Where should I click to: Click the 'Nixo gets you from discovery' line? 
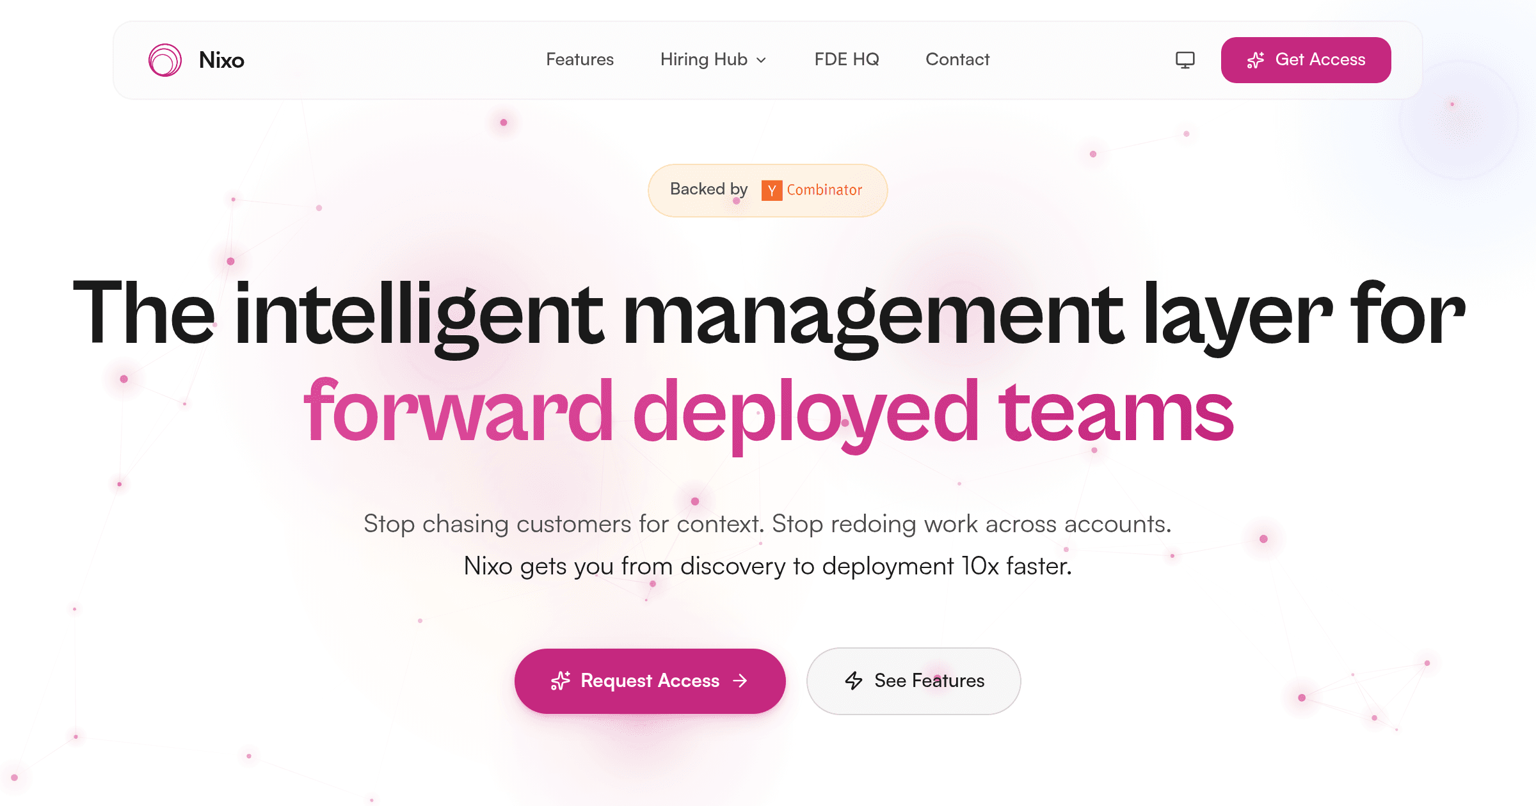click(767, 566)
